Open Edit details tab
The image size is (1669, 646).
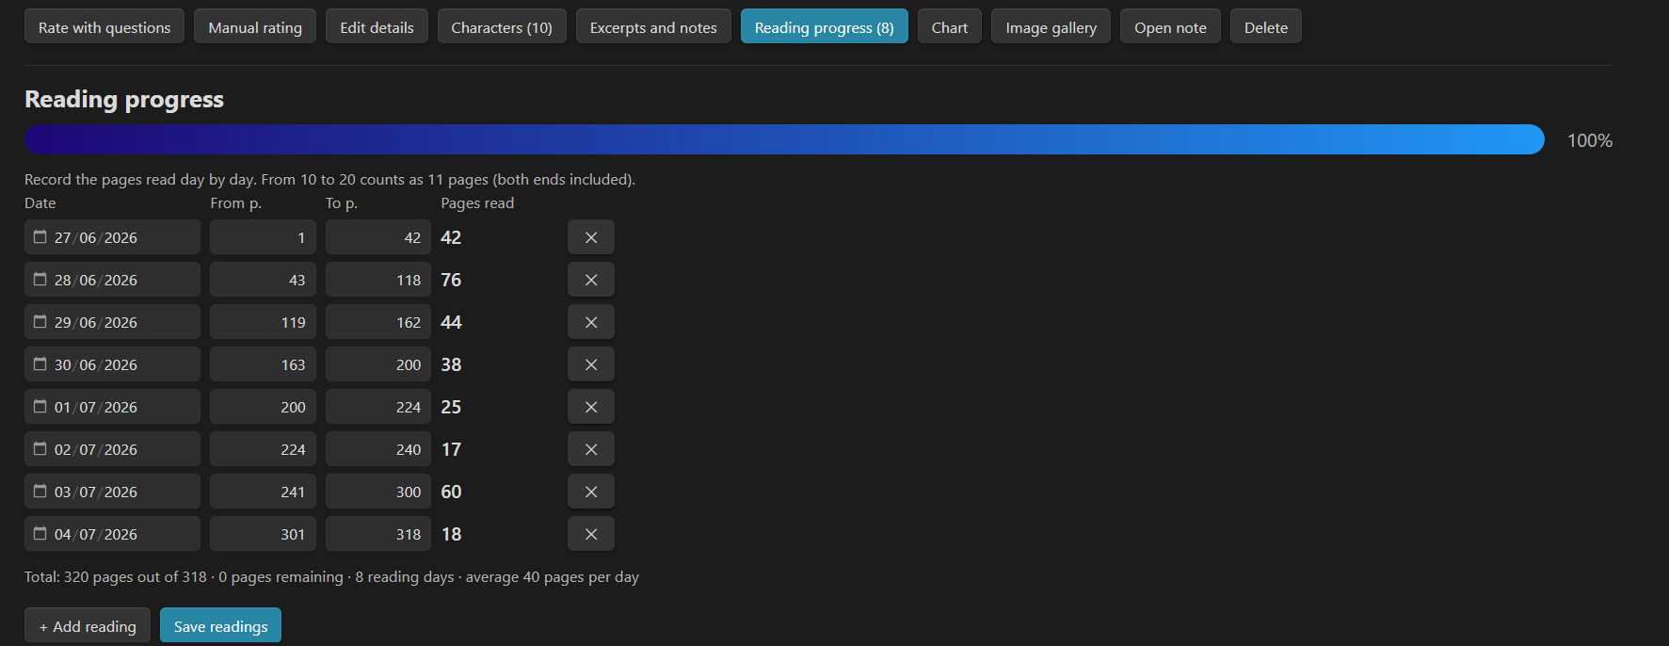click(x=377, y=27)
